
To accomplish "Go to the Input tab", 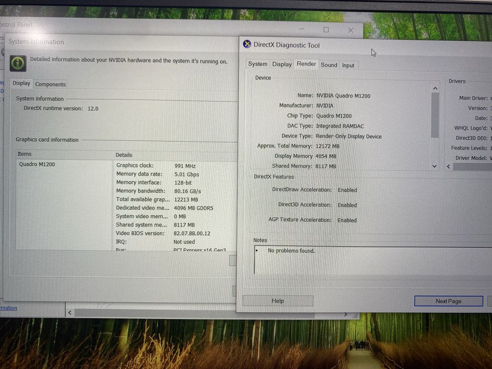I will [x=348, y=65].
